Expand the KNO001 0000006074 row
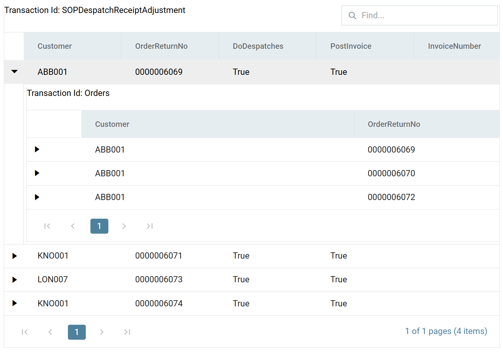The image size is (503, 361). click(x=15, y=303)
